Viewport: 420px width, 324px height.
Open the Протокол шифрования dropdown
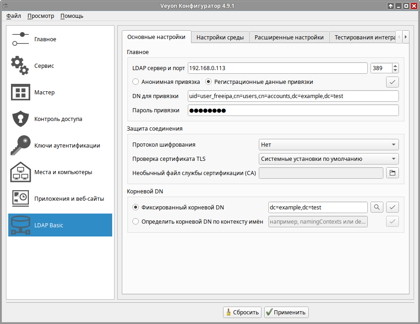coord(329,144)
